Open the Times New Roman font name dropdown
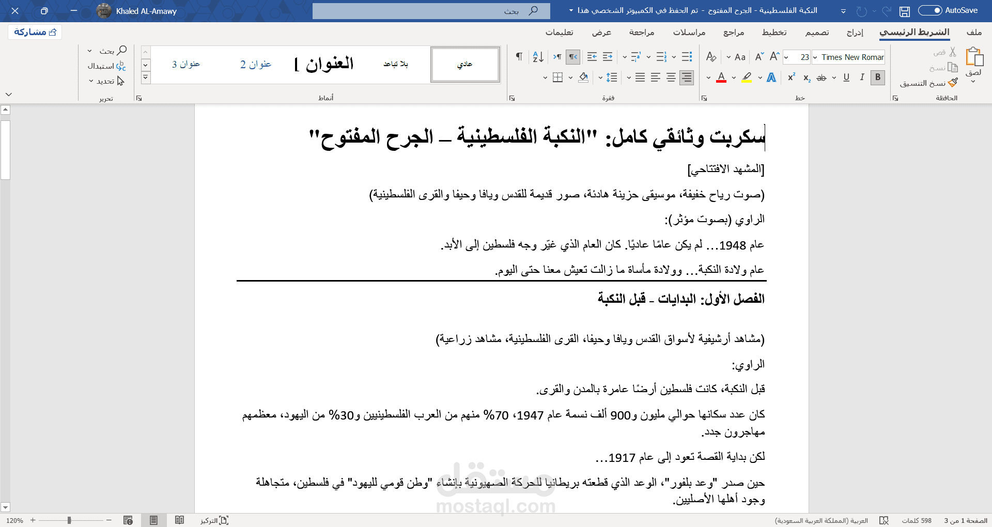 [x=815, y=57]
